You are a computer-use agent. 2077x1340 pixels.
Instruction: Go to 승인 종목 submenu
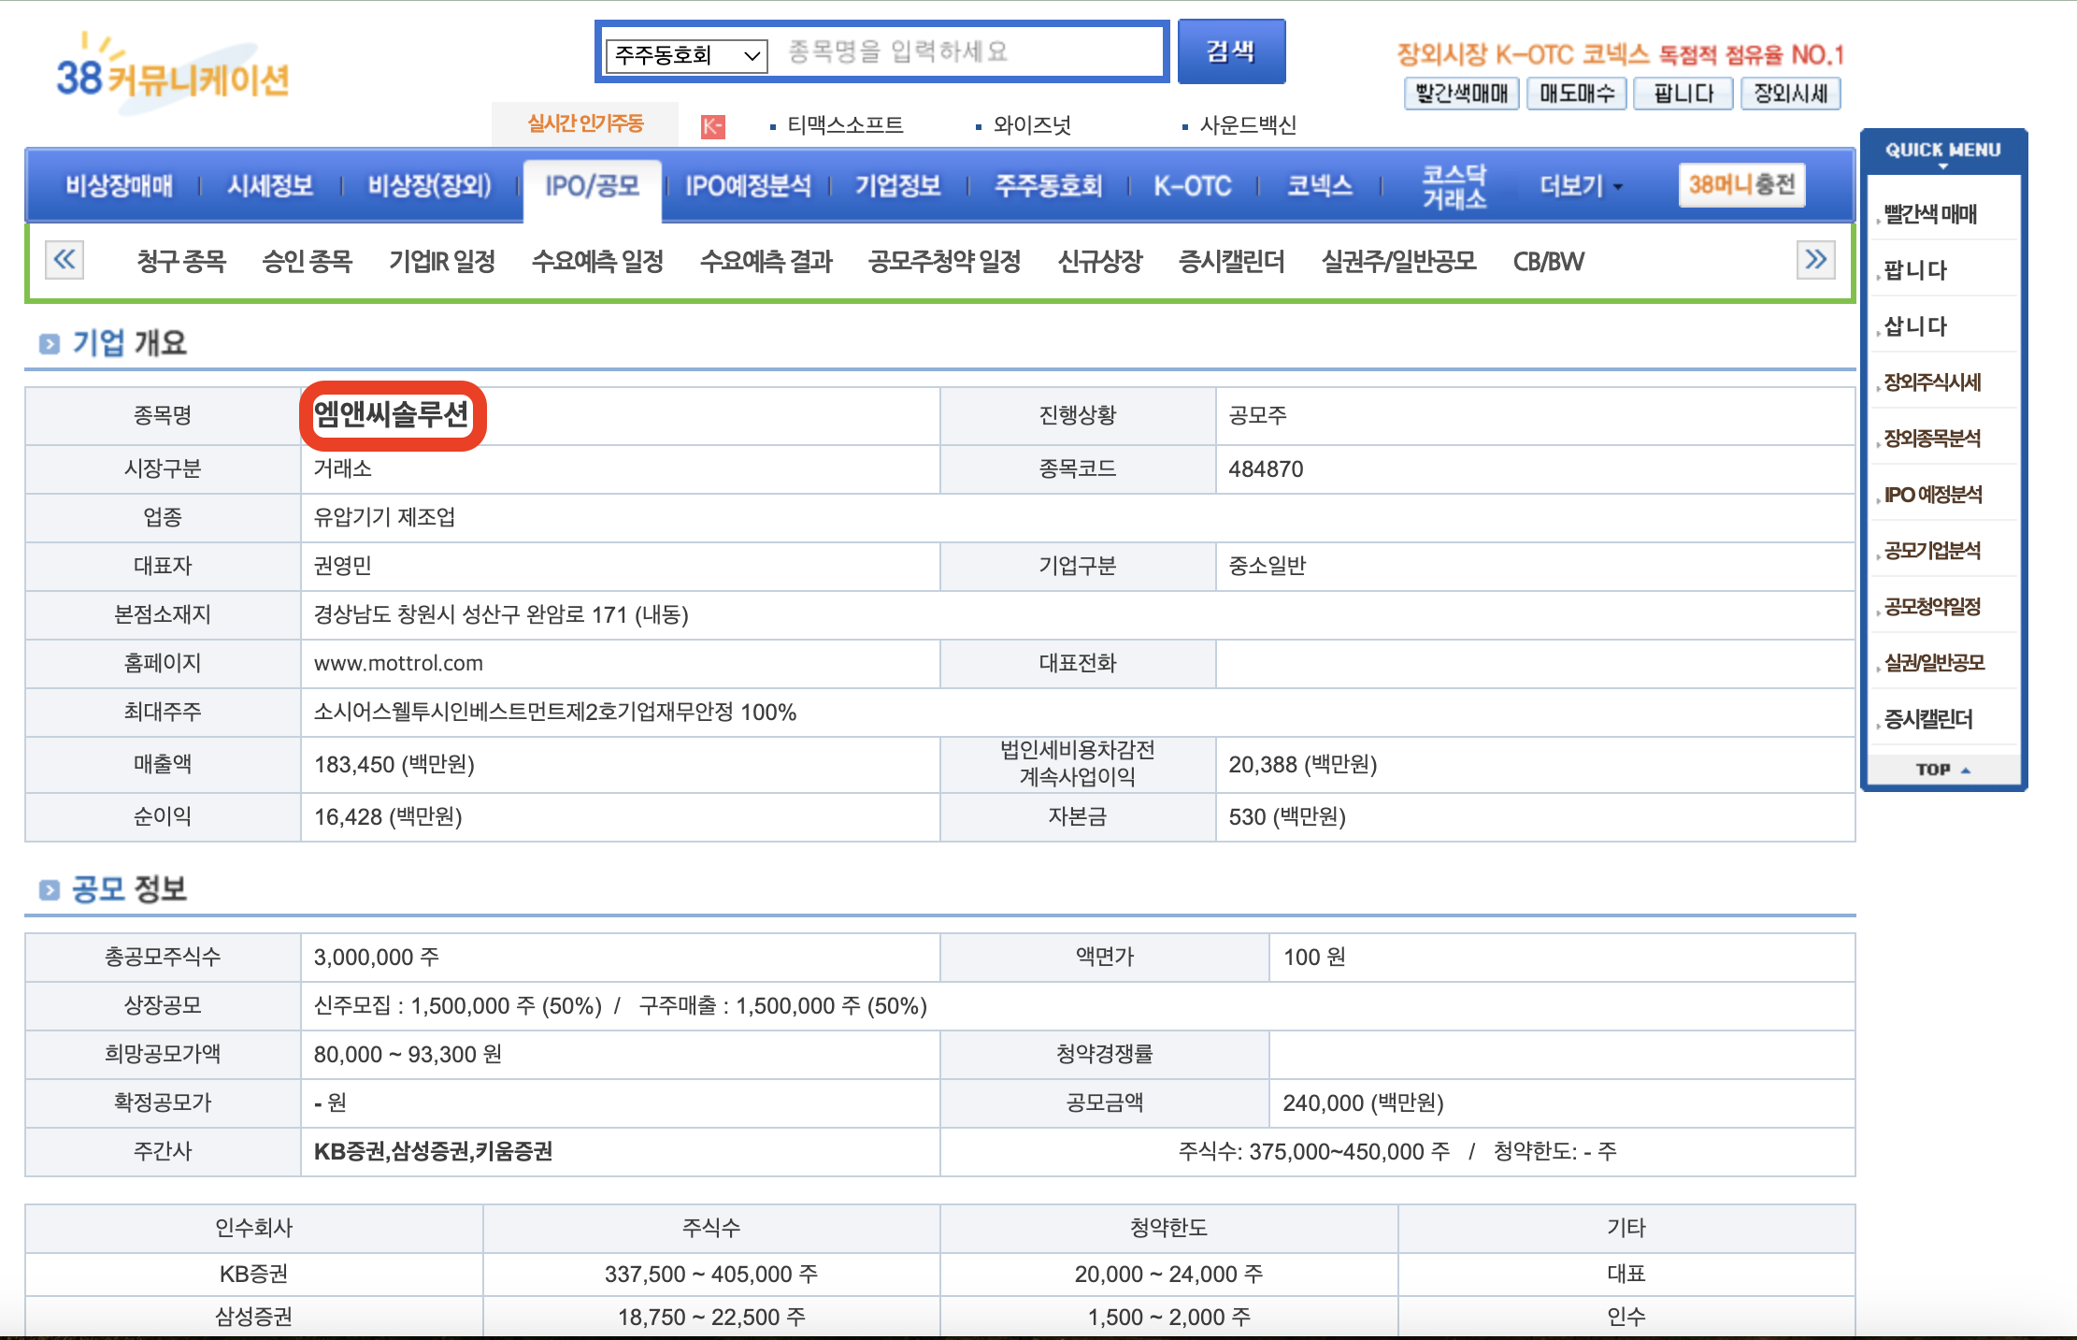coord(308,261)
